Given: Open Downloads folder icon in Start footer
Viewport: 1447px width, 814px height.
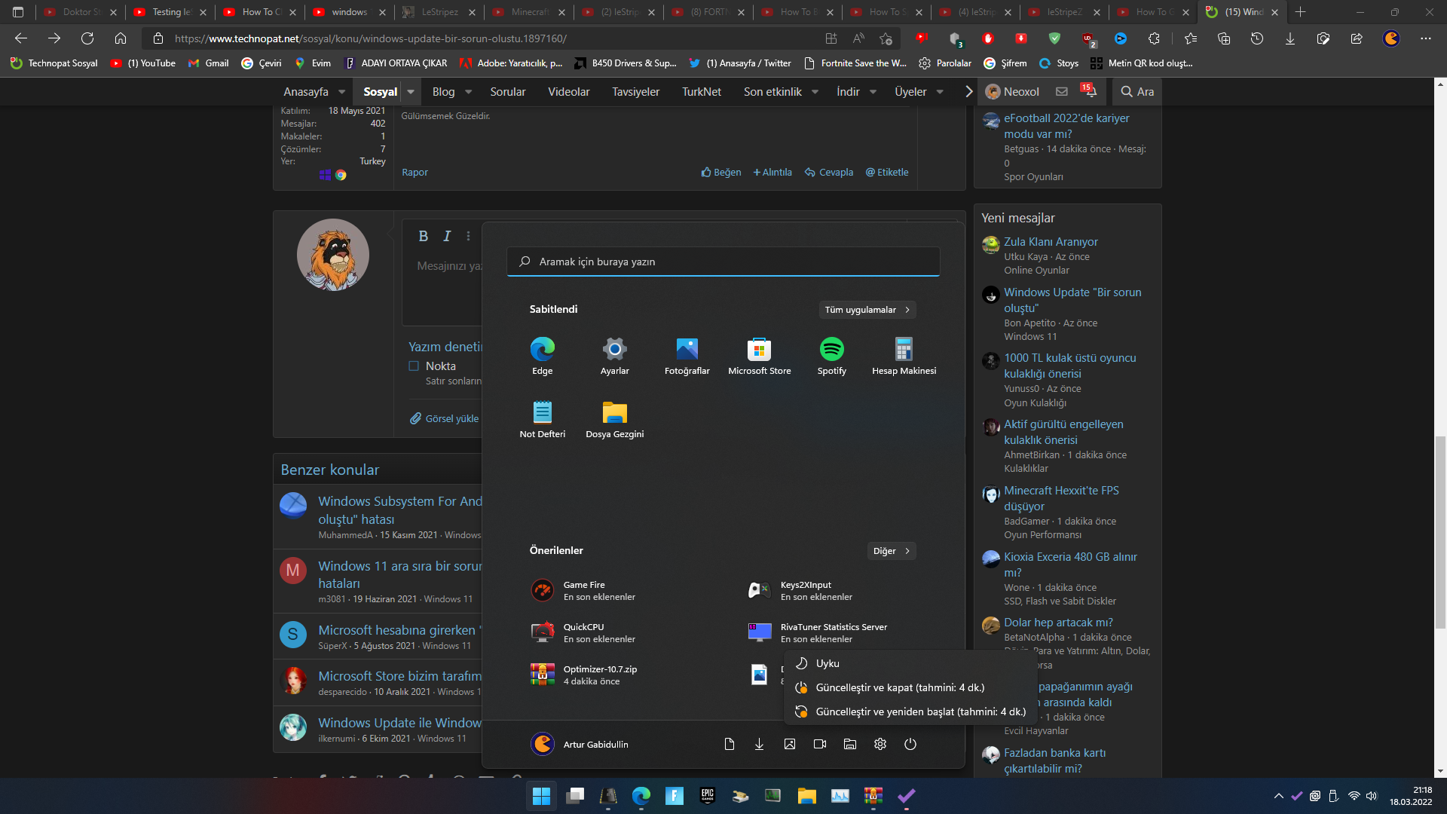Looking at the screenshot, I should 759,745.
